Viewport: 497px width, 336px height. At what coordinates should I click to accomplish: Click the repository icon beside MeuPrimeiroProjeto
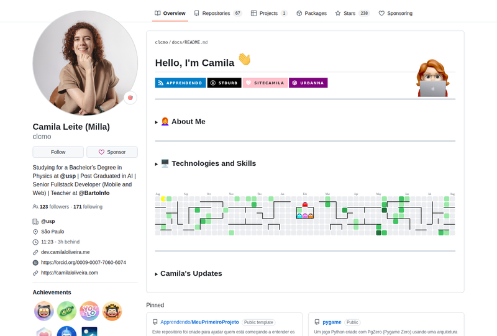point(155,322)
